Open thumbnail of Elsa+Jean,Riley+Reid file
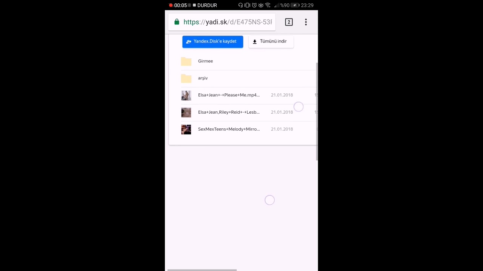This screenshot has width=483, height=271. coord(186,112)
